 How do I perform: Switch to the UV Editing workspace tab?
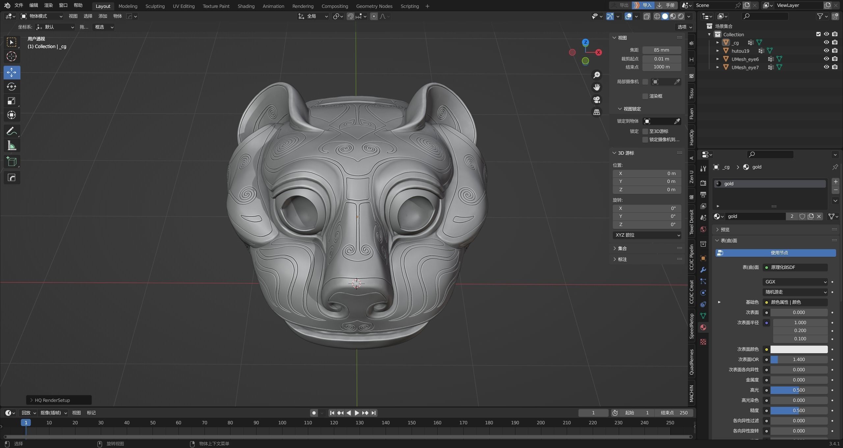183,6
